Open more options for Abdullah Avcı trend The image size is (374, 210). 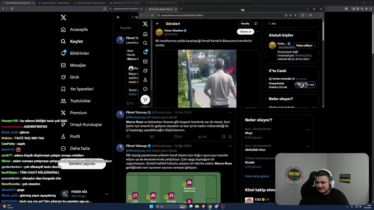point(308,146)
